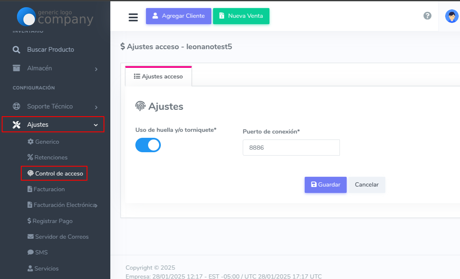Click the help question mark icon
460x279 pixels.
(427, 16)
